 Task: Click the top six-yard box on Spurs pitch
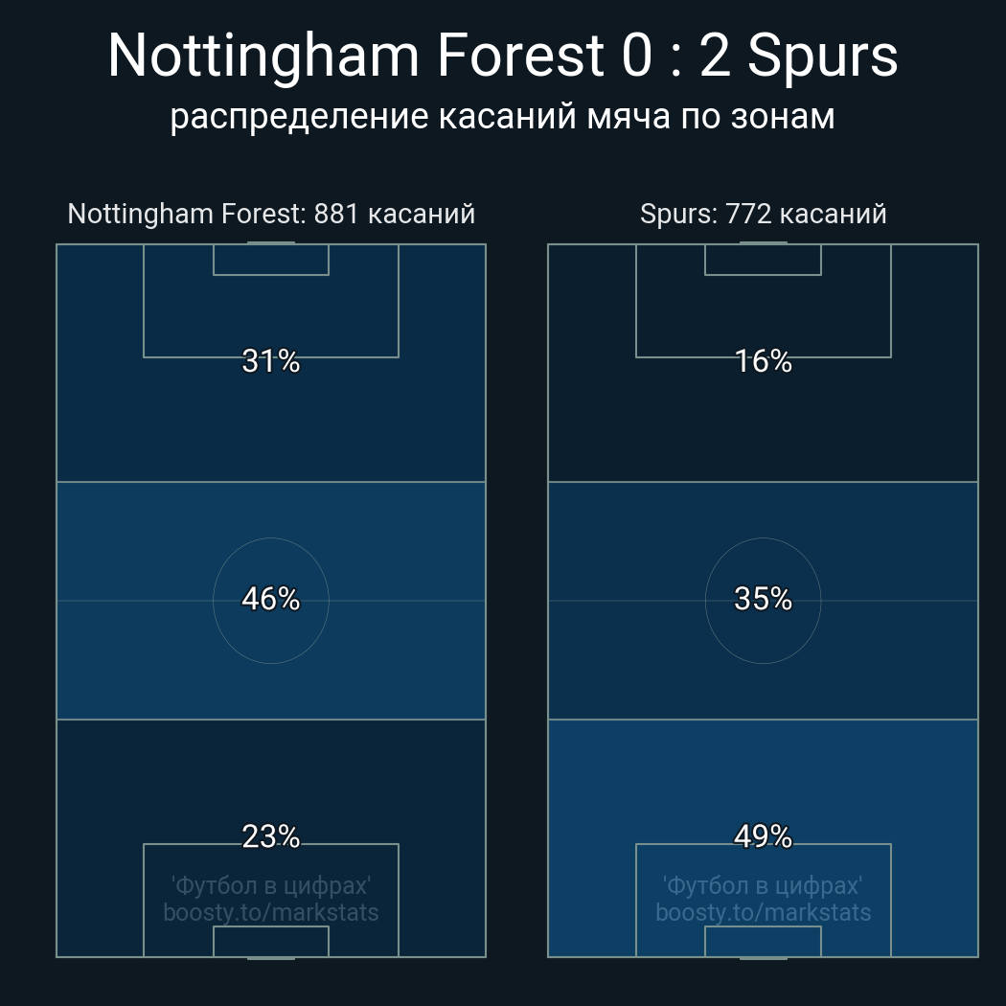[763, 260]
